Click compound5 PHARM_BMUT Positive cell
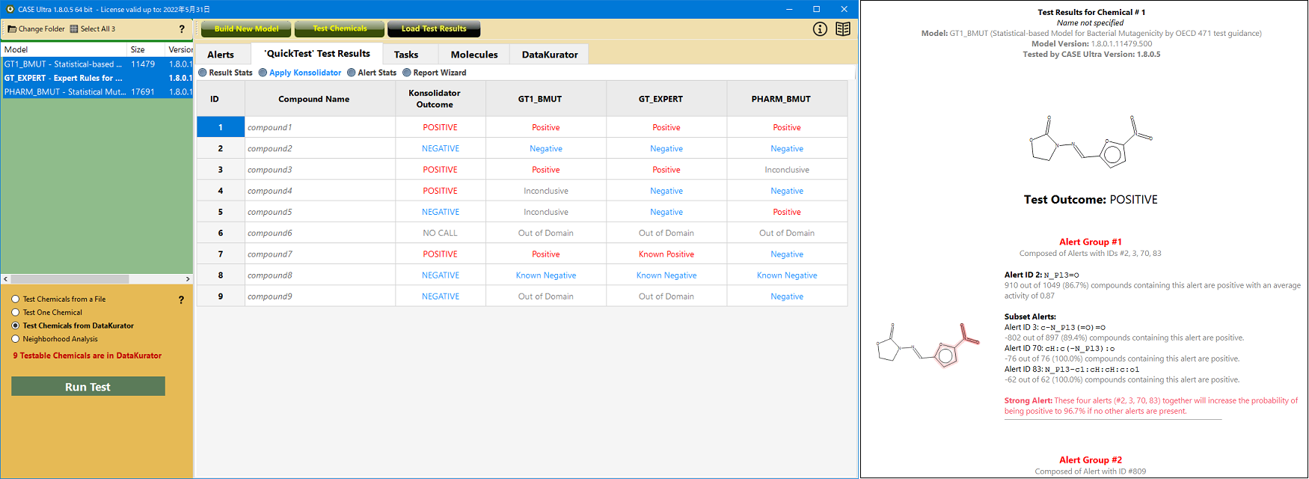Image resolution: width=1309 pixels, height=479 pixels. click(787, 212)
